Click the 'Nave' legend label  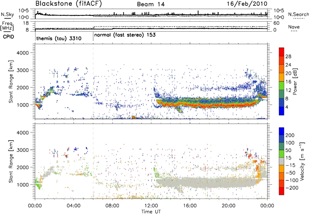[294, 27]
